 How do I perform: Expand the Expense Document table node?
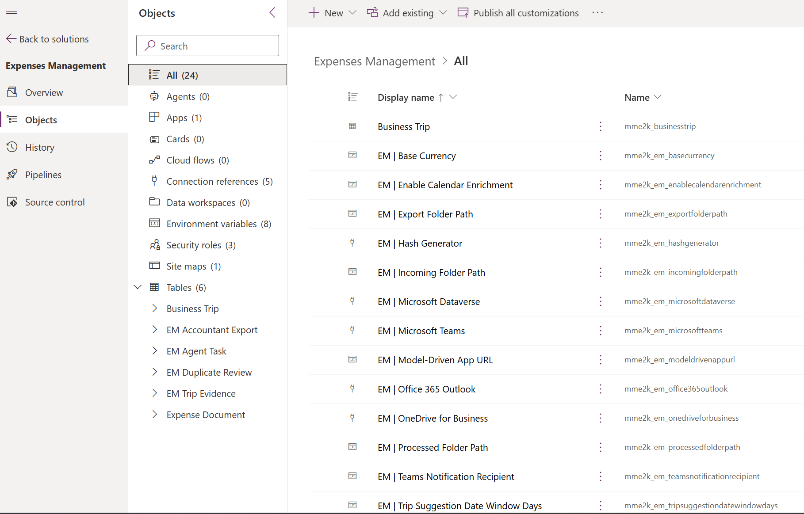click(154, 415)
